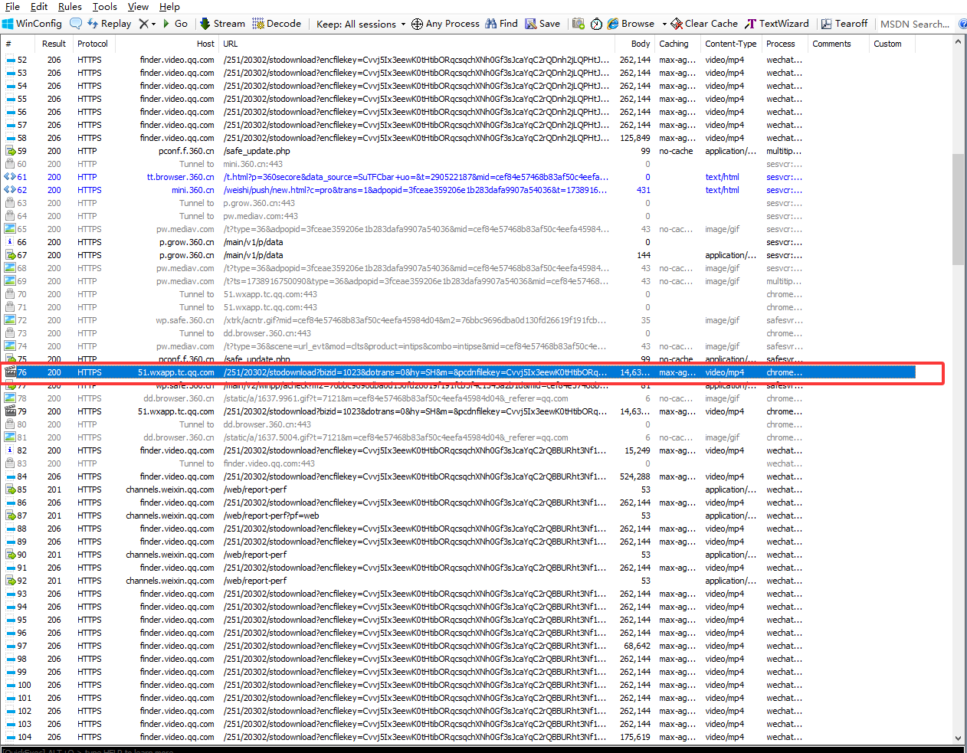The image size is (967, 753).
Task: Save the sessions with Save button
Action: point(543,24)
